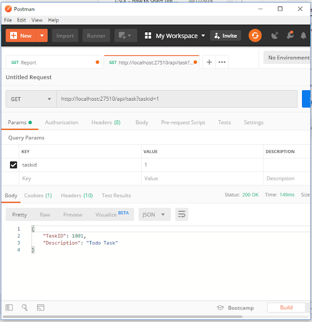Open notifications bell icon
Screen dimensions: 312x322
coord(303,36)
